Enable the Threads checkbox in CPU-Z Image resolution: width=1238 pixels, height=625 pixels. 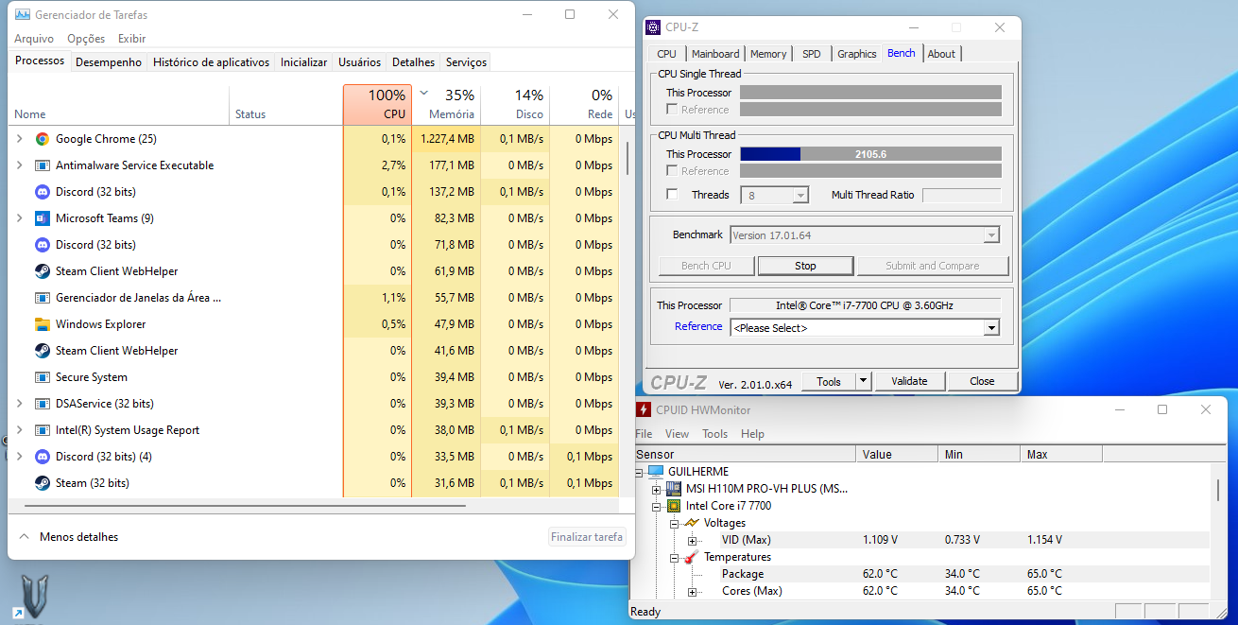672,195
